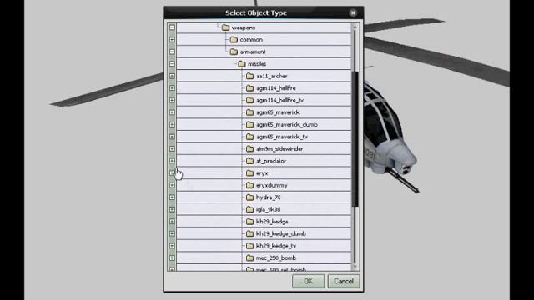Image resolution: width=534 pixels, height=300 pixels.
Task: Select the 'missiles' label
Action: pos(257,64)
